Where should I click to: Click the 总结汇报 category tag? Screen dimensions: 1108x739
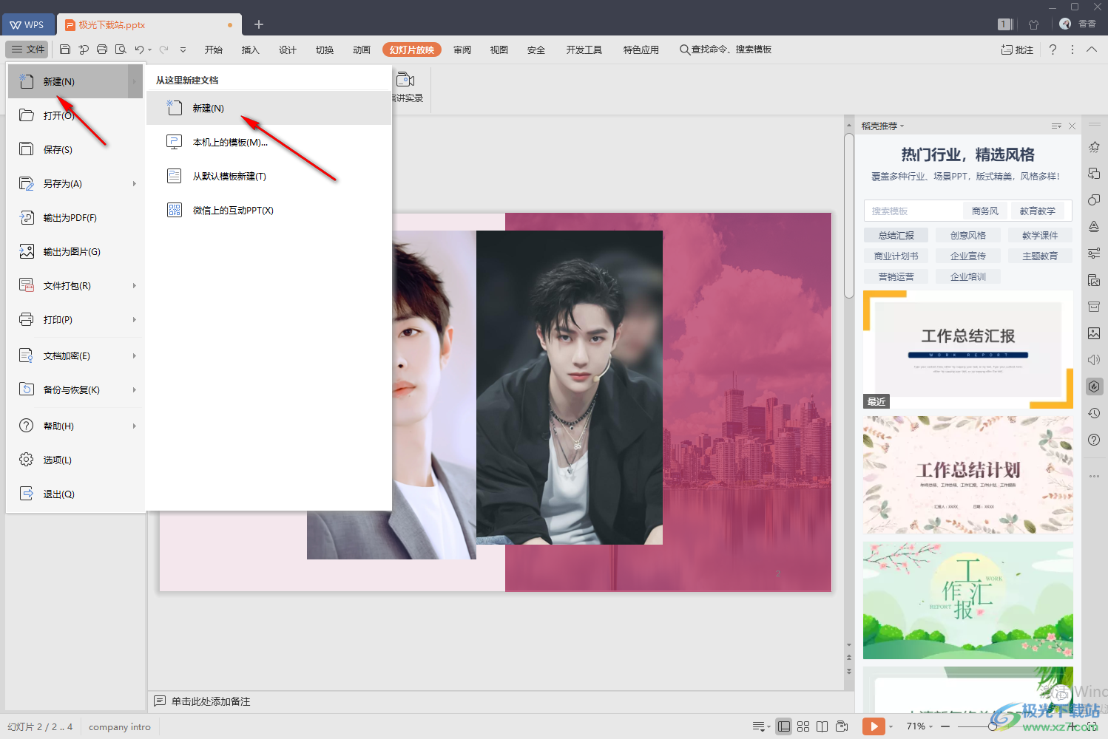896,235
